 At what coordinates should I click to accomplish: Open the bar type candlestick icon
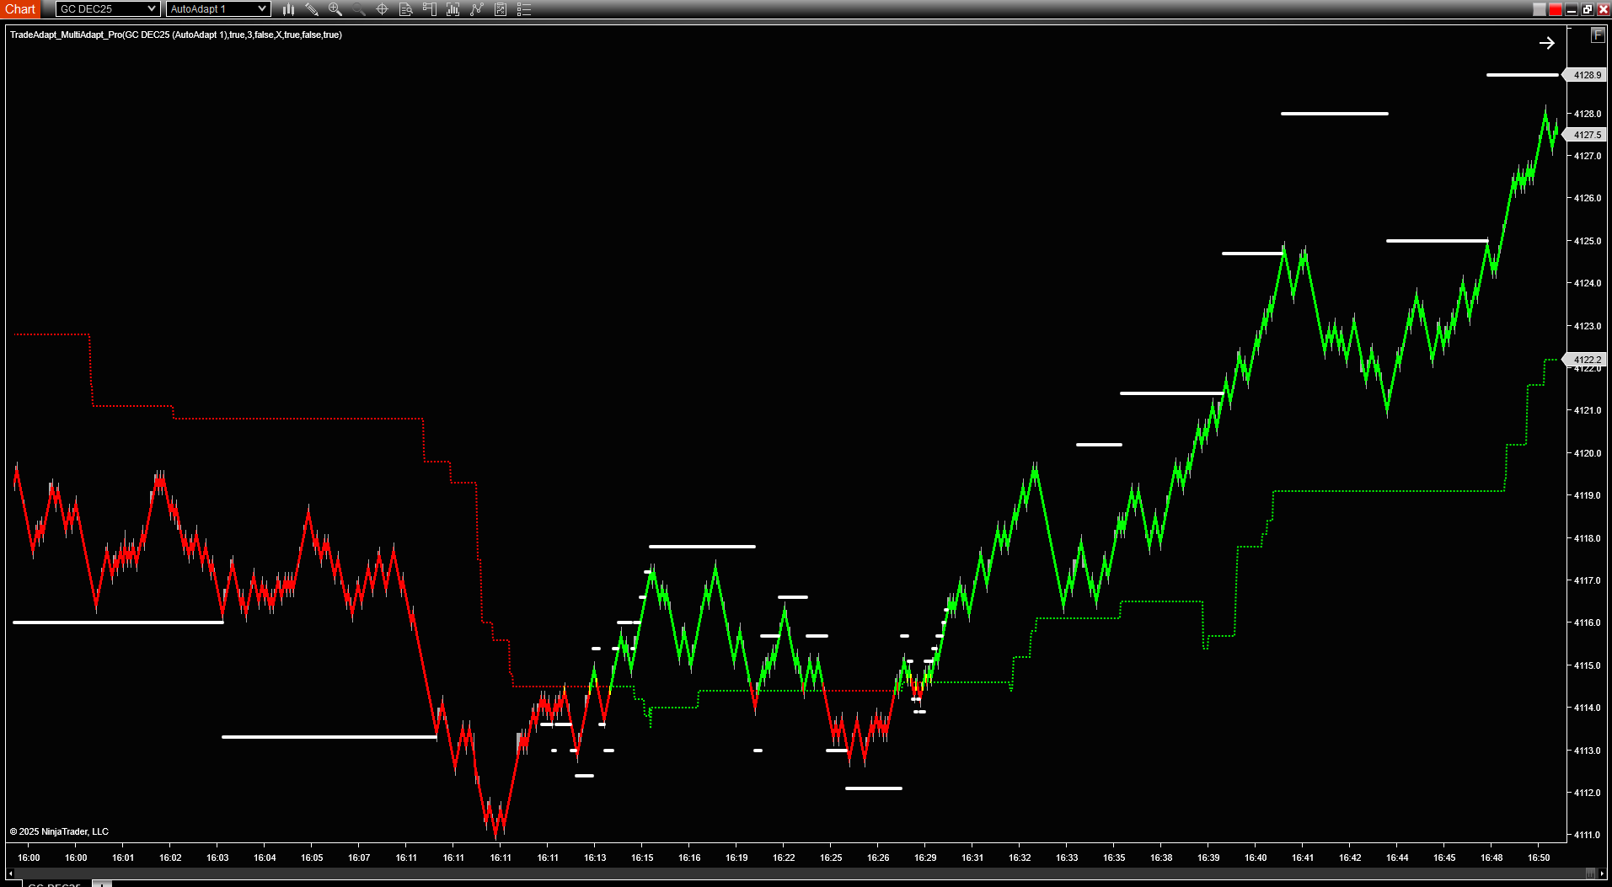[288, 9]
